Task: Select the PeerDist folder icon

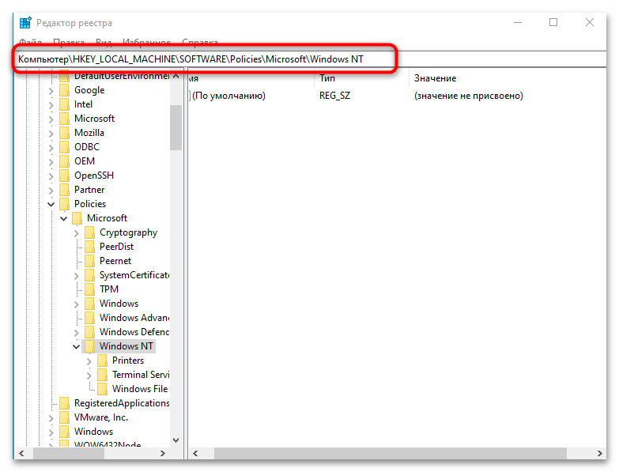Action: tap(89, 247)
